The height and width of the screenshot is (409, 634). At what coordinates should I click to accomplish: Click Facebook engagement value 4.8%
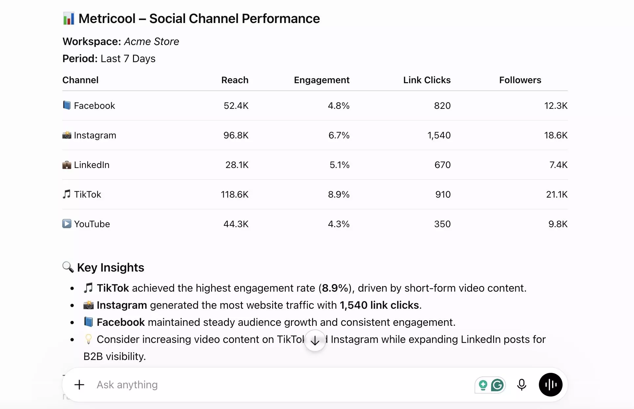(x=339, y=106)
